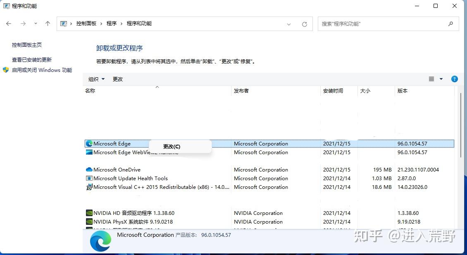Click the 195 MB size cell
Screen dimensions: 467x255
(x=382, y=169)
